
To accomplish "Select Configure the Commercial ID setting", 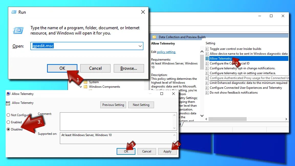I will pyautogui.click(x=230, y=63).
